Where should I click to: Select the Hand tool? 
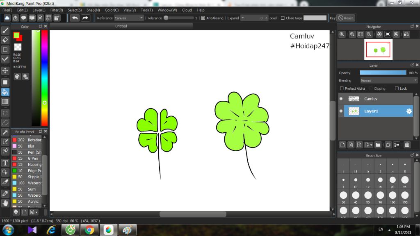point(5,203)
